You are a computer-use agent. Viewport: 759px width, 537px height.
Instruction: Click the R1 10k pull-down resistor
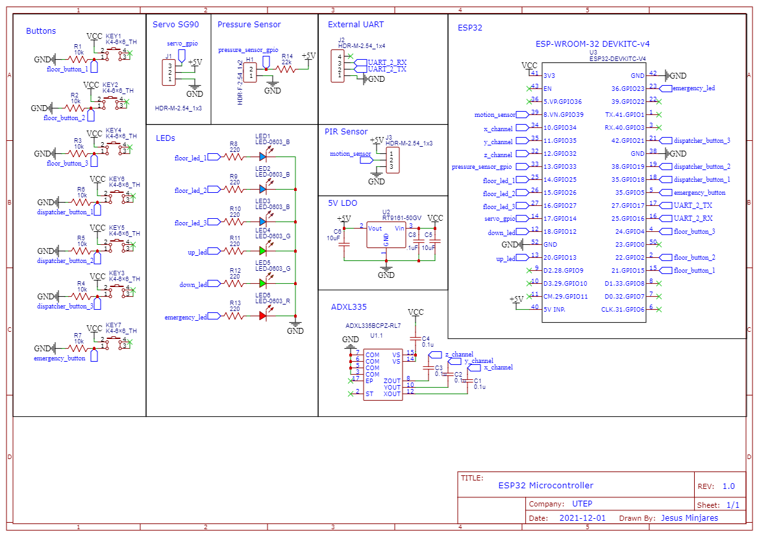coord(78,59)
